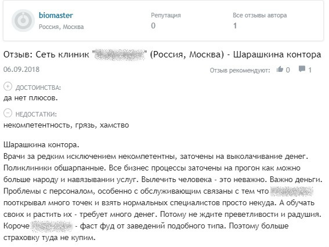Click the review title Шарашкина контора
329x247 pixels.
click(277, 55)
